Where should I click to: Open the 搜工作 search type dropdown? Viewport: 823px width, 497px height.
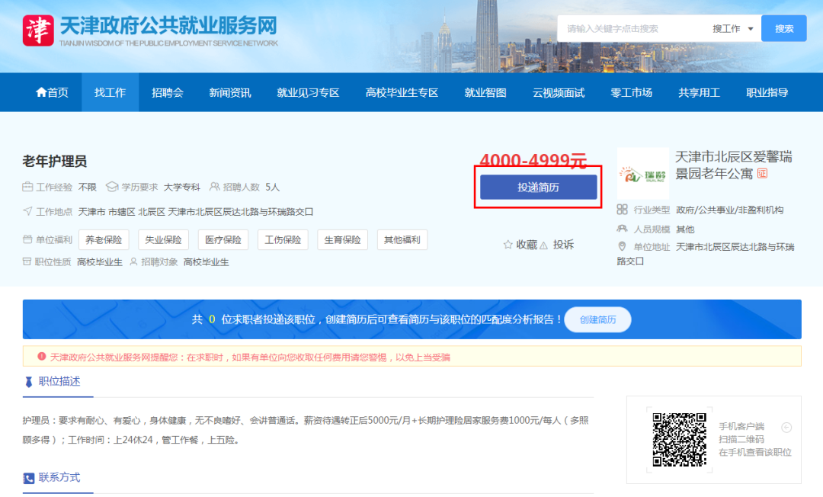pyautogui.click(x=733, y=29)
